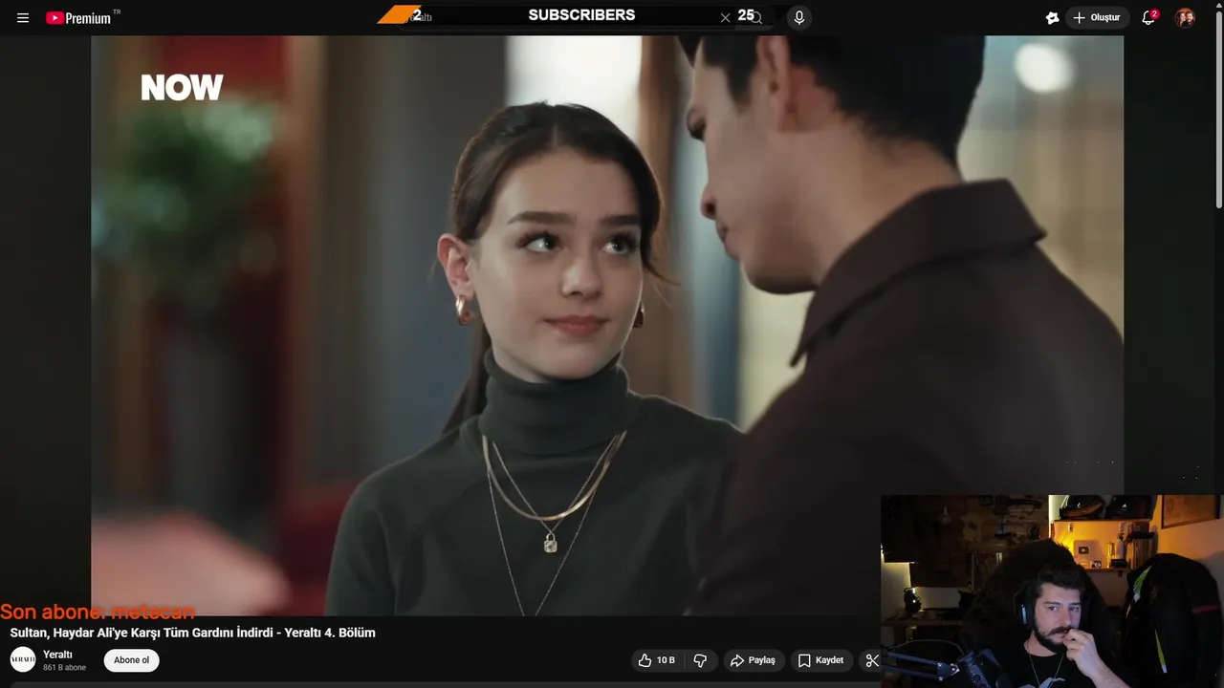Create a clip with scissors icon
The height and width of the screenshot is (688, 1224).
point(871,660)
